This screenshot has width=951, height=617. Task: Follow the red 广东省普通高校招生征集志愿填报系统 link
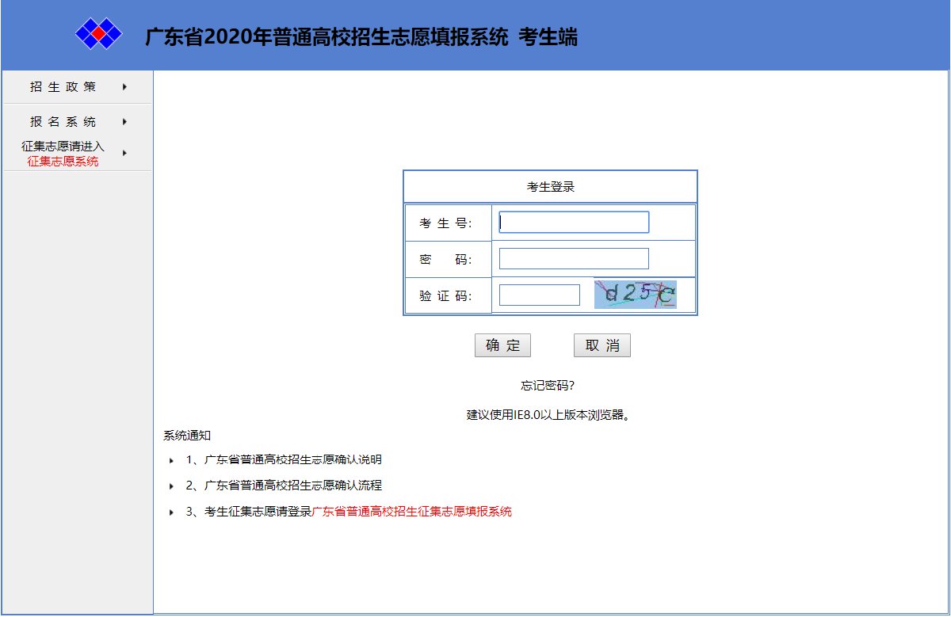(x=412, y=512)
